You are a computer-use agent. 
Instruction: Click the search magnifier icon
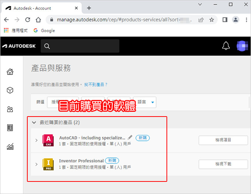tap(47, 46)
